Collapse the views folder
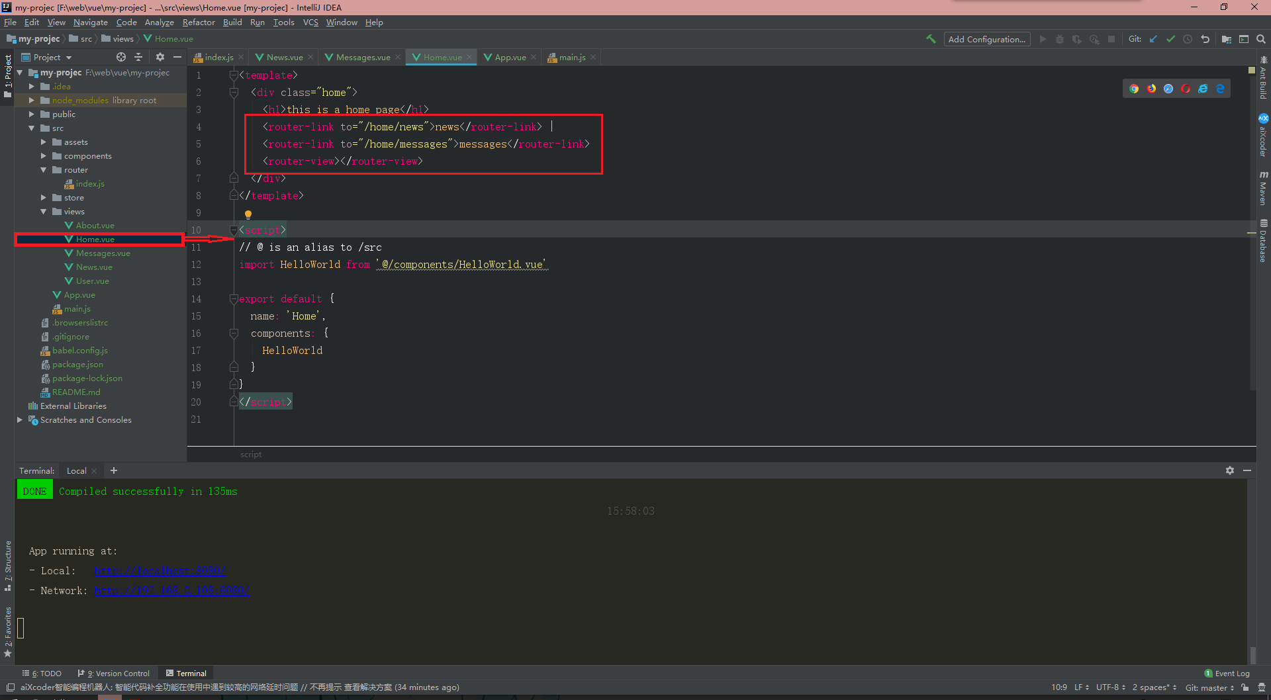This screenshot has height=700, width=1271. (43, 212)
